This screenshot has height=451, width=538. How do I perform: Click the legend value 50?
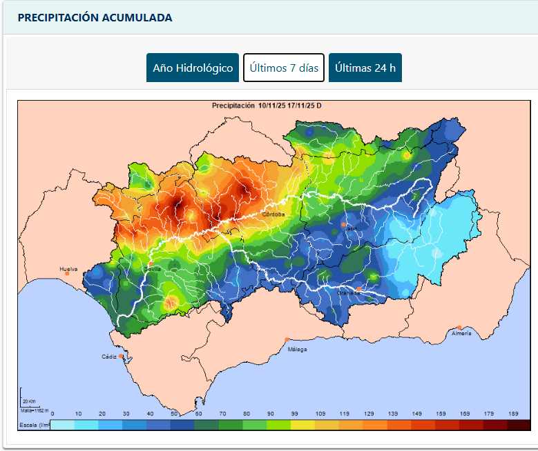pos(174,414)
